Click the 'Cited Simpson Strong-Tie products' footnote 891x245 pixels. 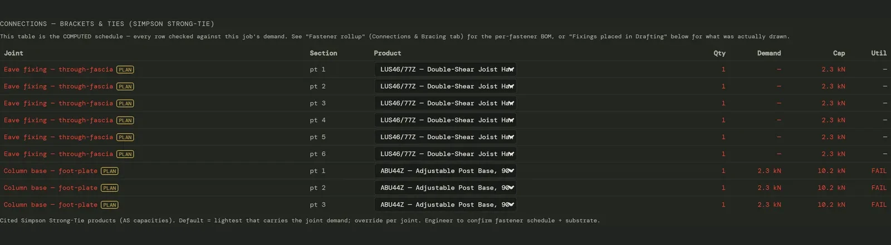point(300,220)
